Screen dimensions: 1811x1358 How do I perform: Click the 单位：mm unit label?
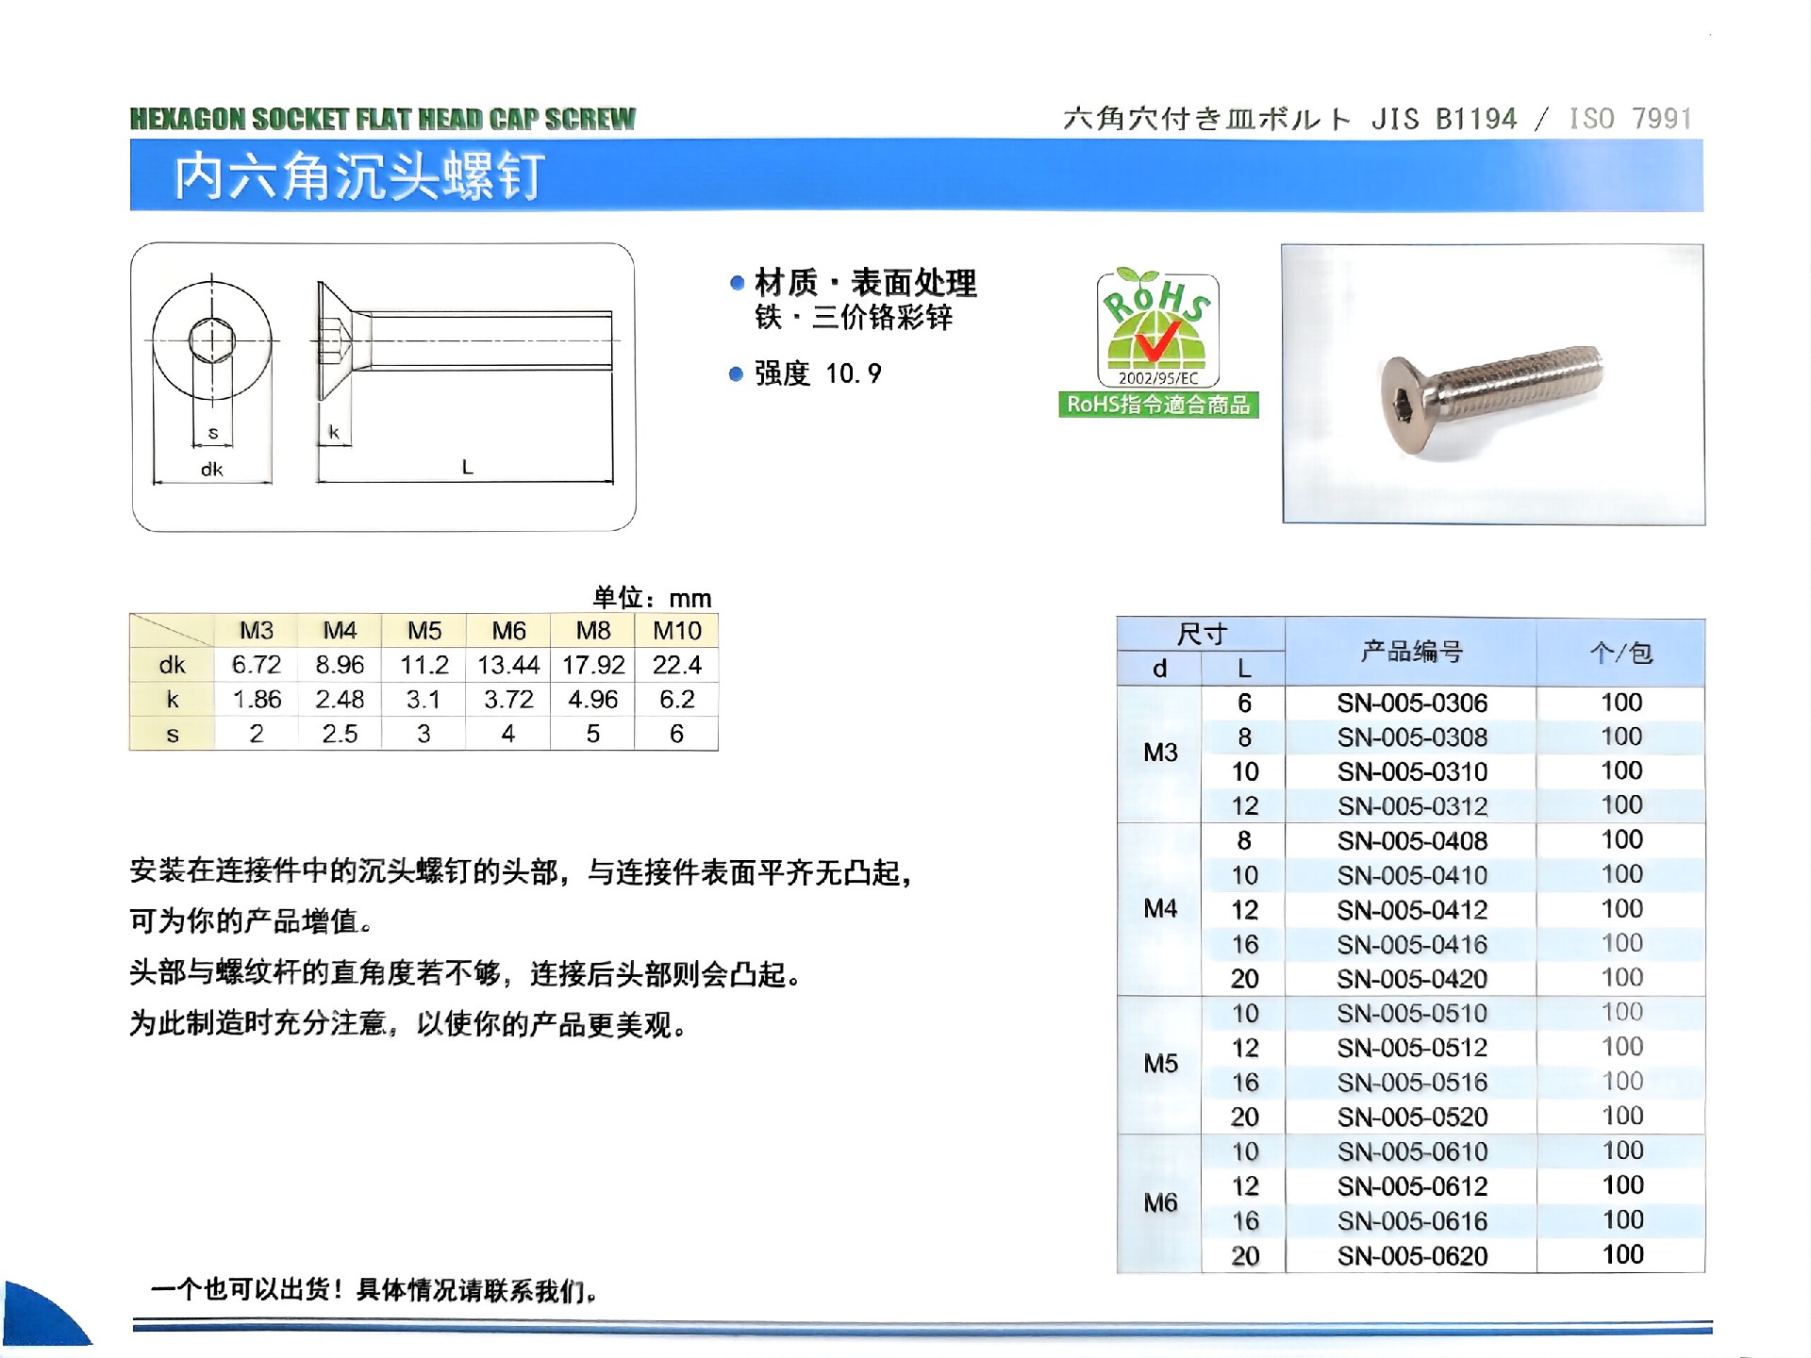coord(652,598)
